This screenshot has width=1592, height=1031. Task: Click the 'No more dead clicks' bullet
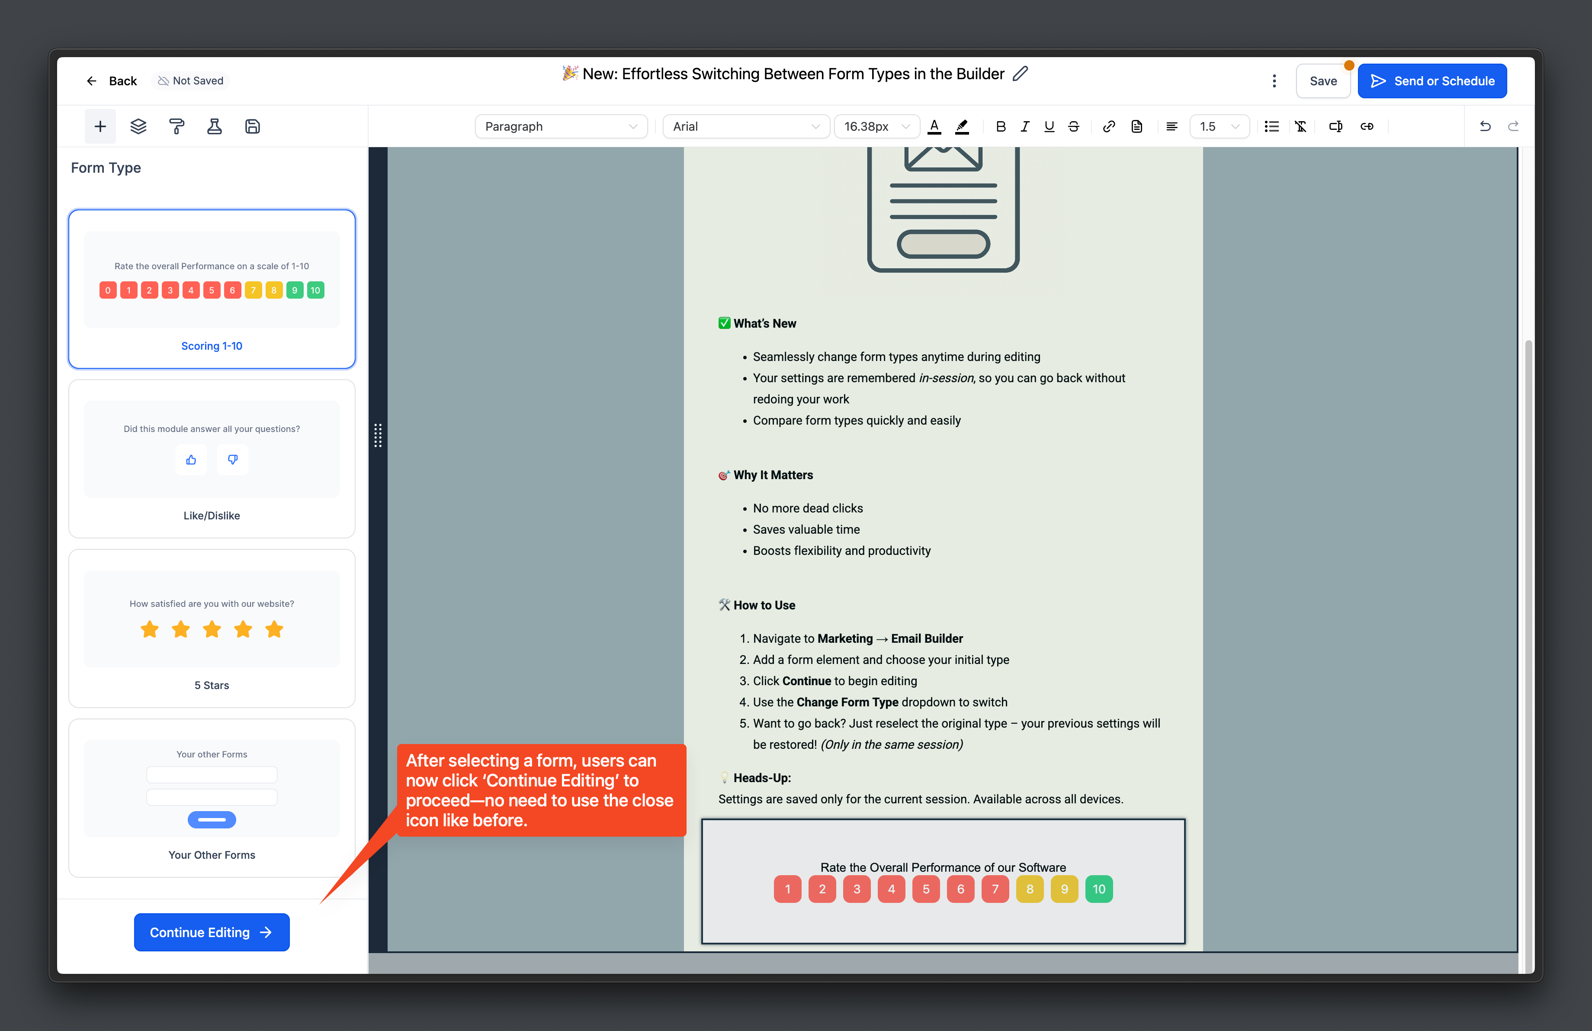(808, 508)
